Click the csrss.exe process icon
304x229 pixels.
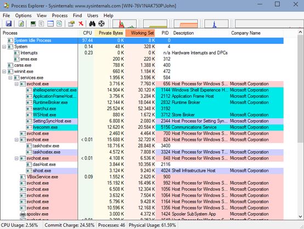point(10,65)
